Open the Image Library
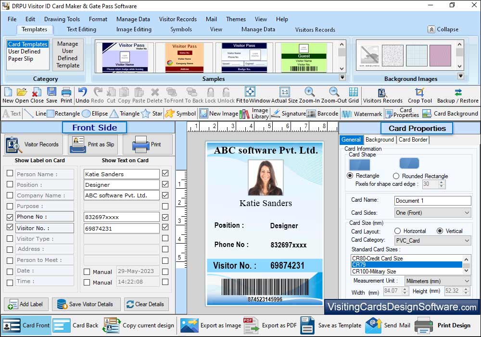 coord(254,114)
